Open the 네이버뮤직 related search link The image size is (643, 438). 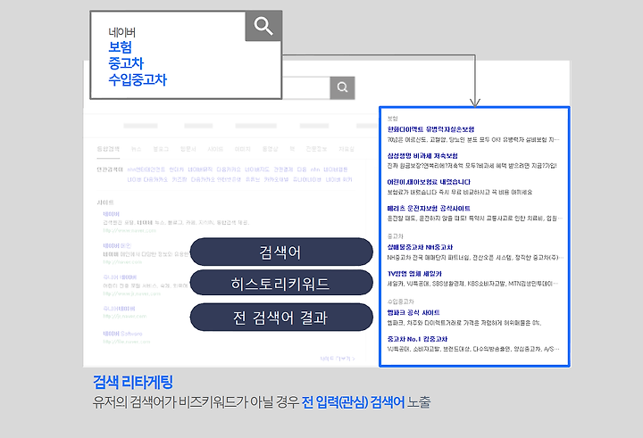(200, 169)
